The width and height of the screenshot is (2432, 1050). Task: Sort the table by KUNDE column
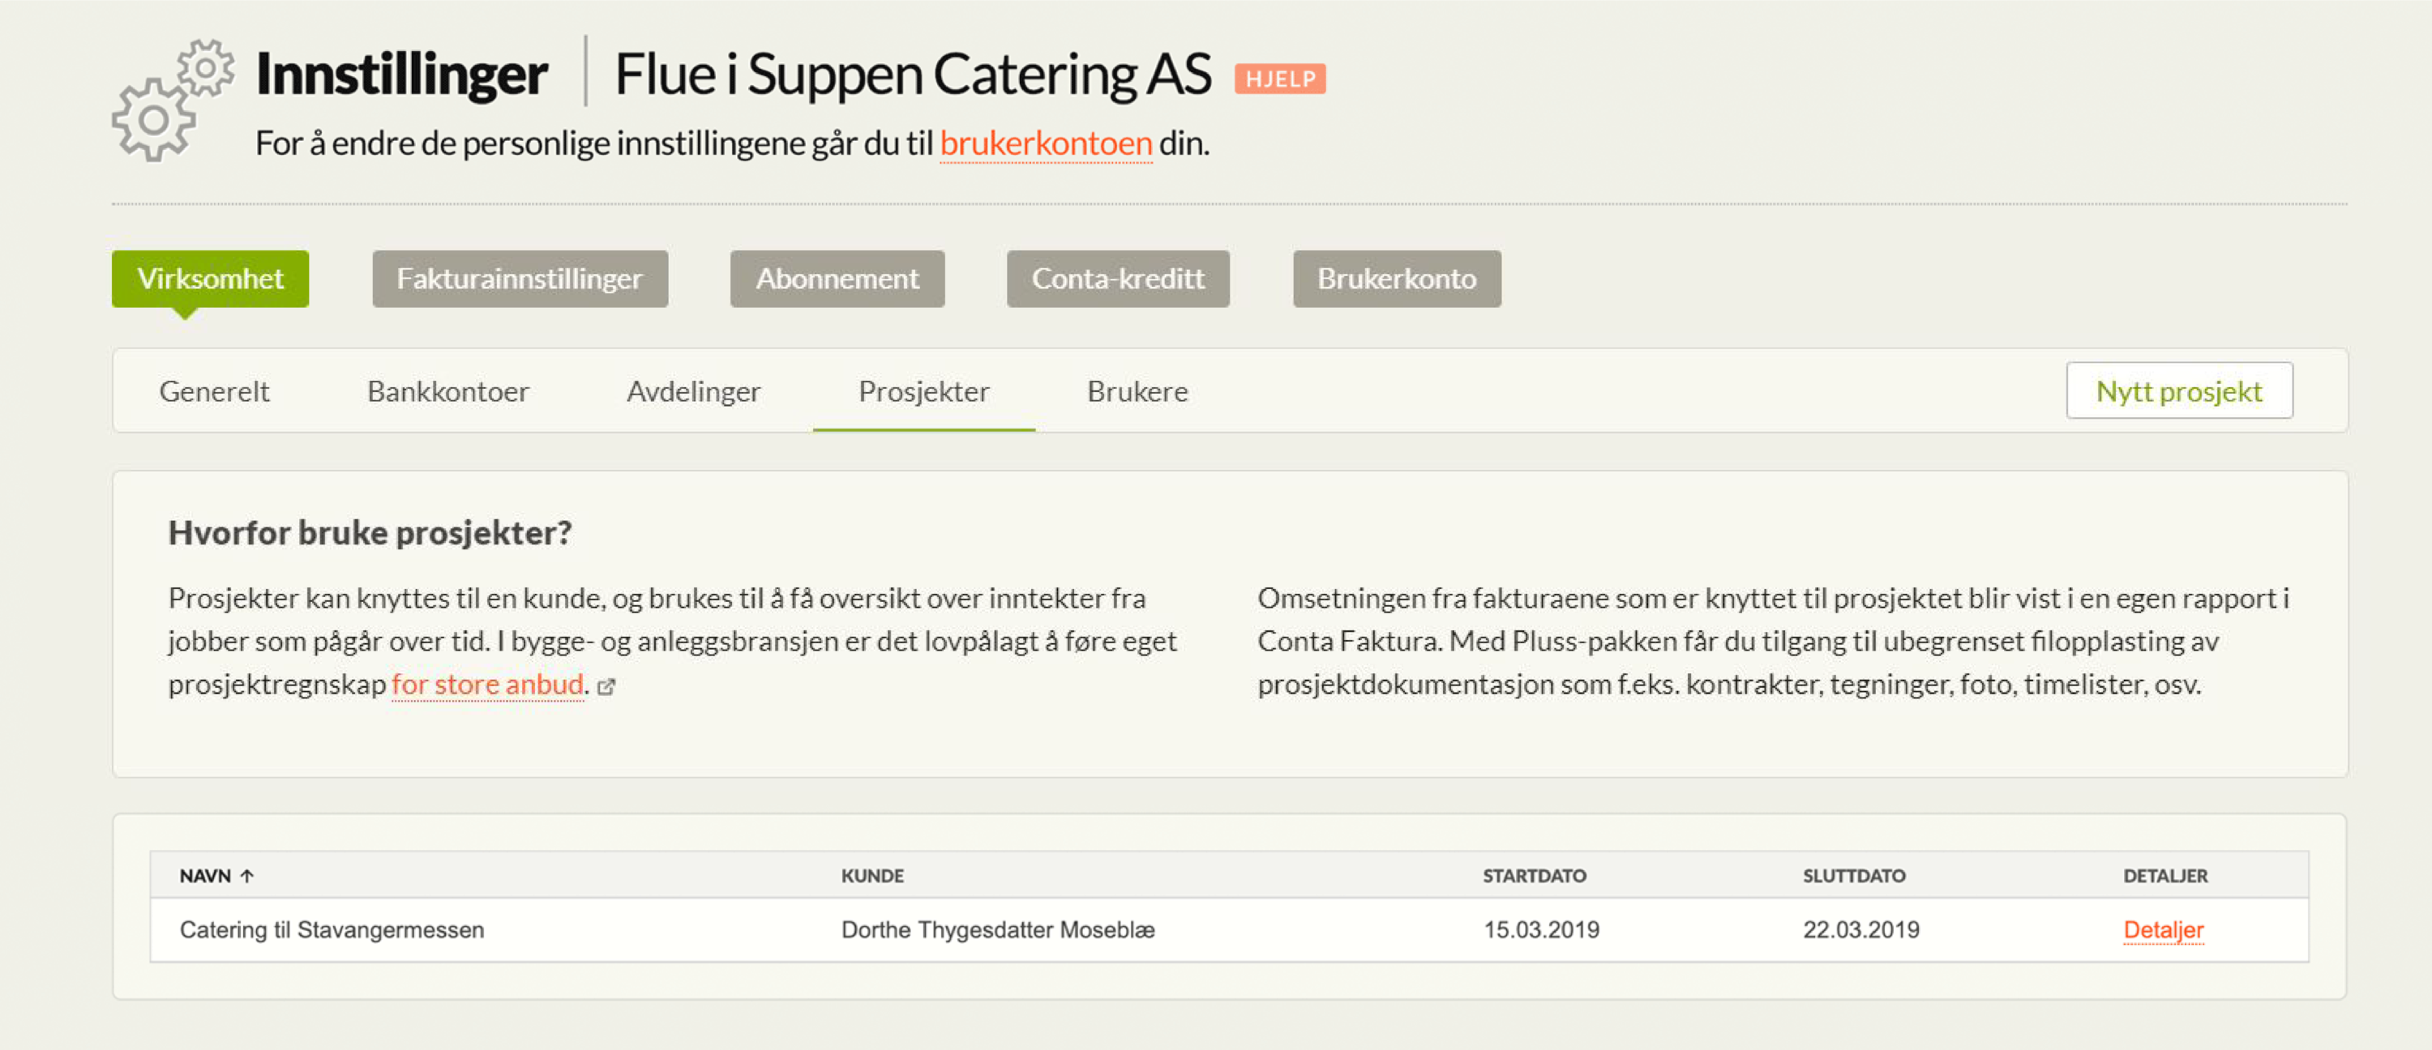coord(871,876)
